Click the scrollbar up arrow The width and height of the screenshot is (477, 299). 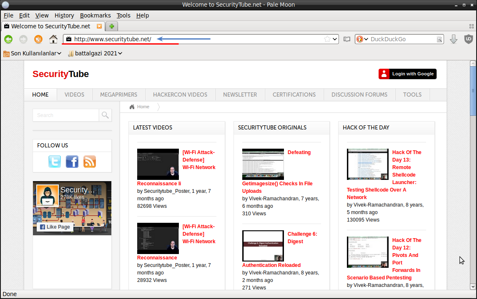473,63
